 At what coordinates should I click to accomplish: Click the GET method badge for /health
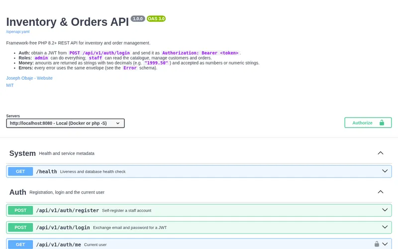click(x=20, y=171)
